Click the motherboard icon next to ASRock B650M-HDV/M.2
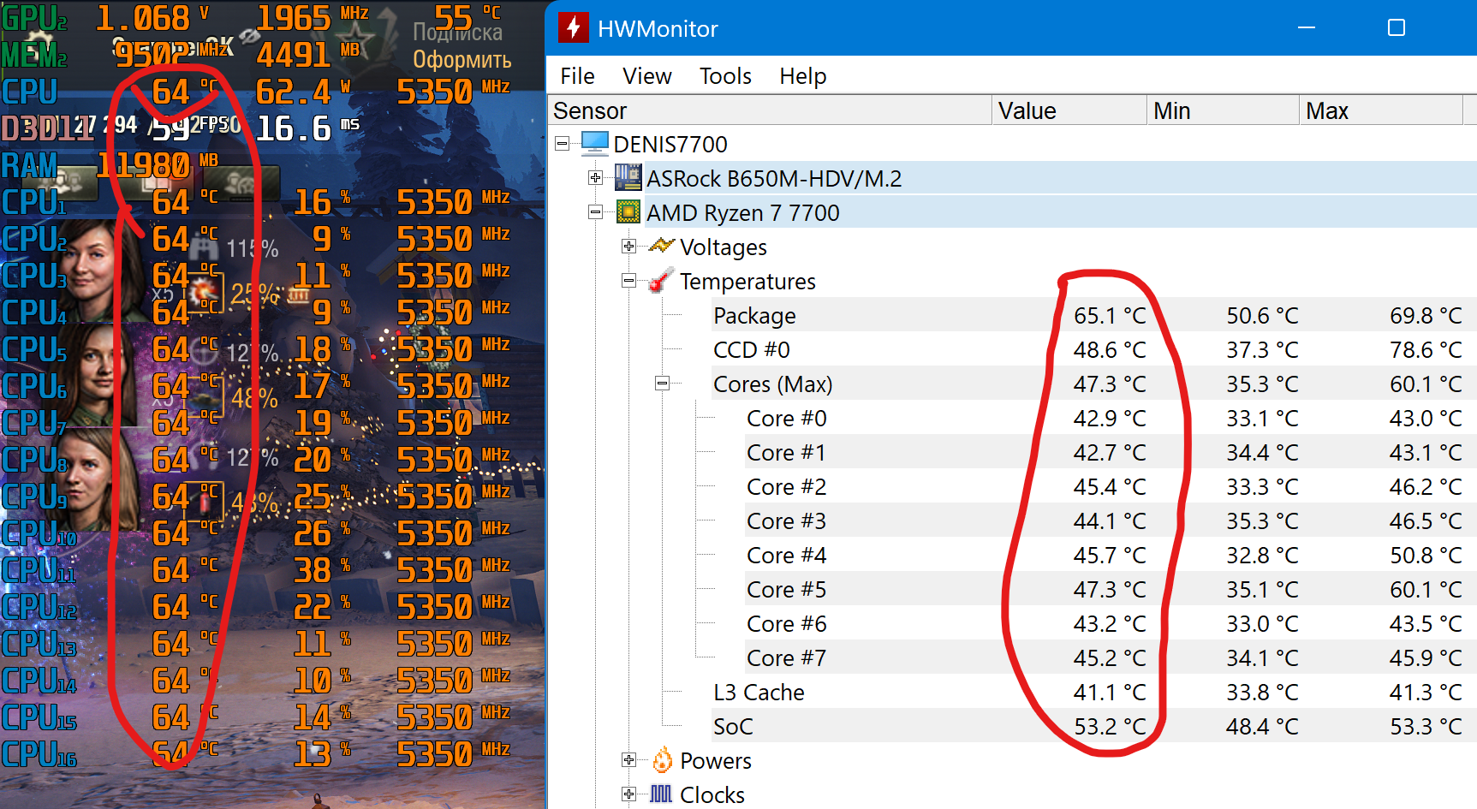 (628, 178)
